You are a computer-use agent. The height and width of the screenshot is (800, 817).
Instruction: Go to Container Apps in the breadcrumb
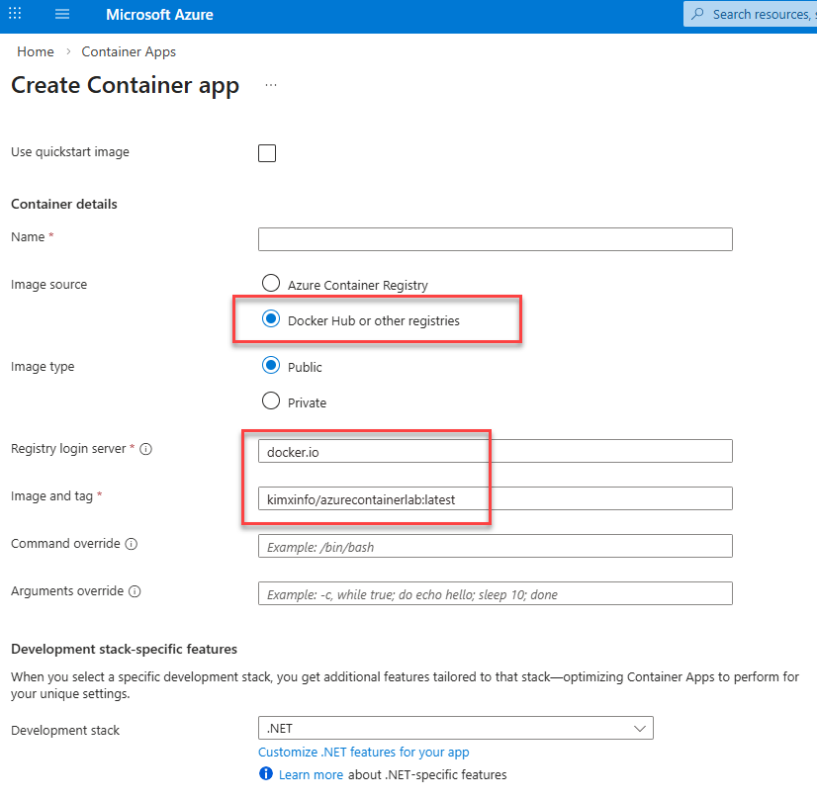[x=129, y=52]
